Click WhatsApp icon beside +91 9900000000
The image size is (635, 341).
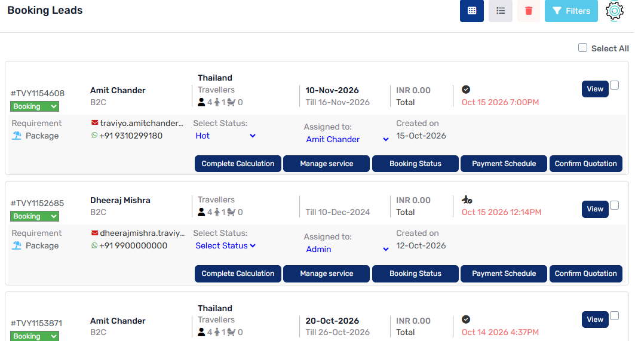coord(94,245)
